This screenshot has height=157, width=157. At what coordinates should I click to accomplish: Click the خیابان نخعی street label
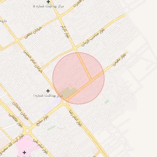33,33
